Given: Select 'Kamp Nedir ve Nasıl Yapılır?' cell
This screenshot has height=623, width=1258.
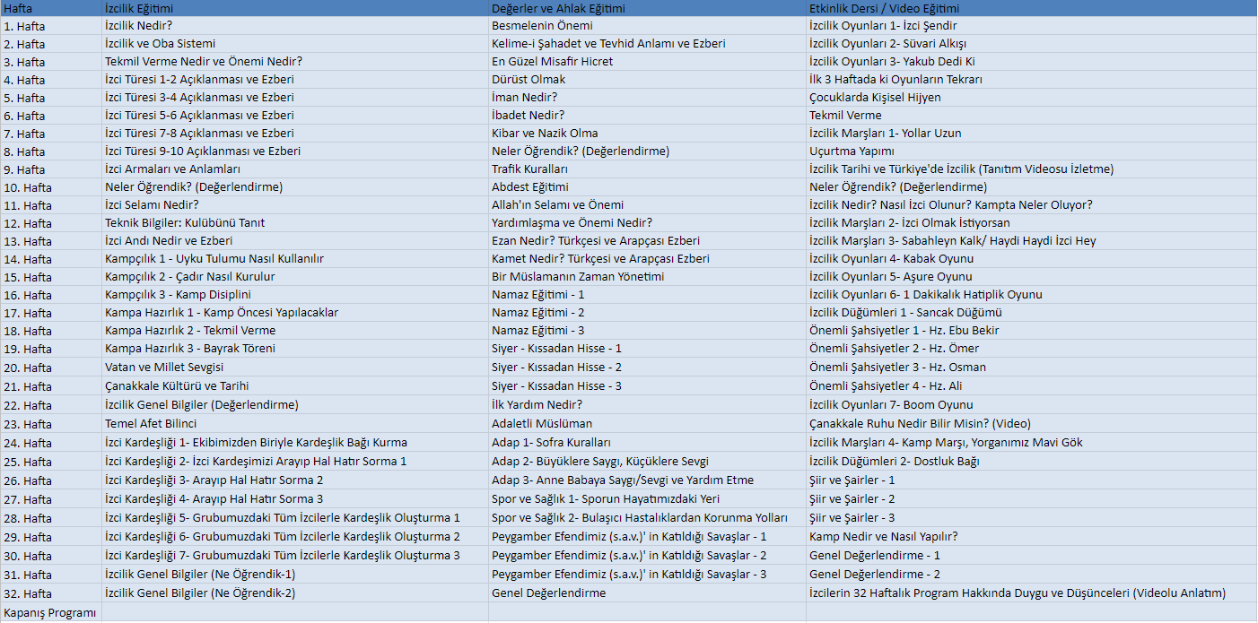Looking at the screenshot, I should pyautogui.click(x=1031, y=537).
